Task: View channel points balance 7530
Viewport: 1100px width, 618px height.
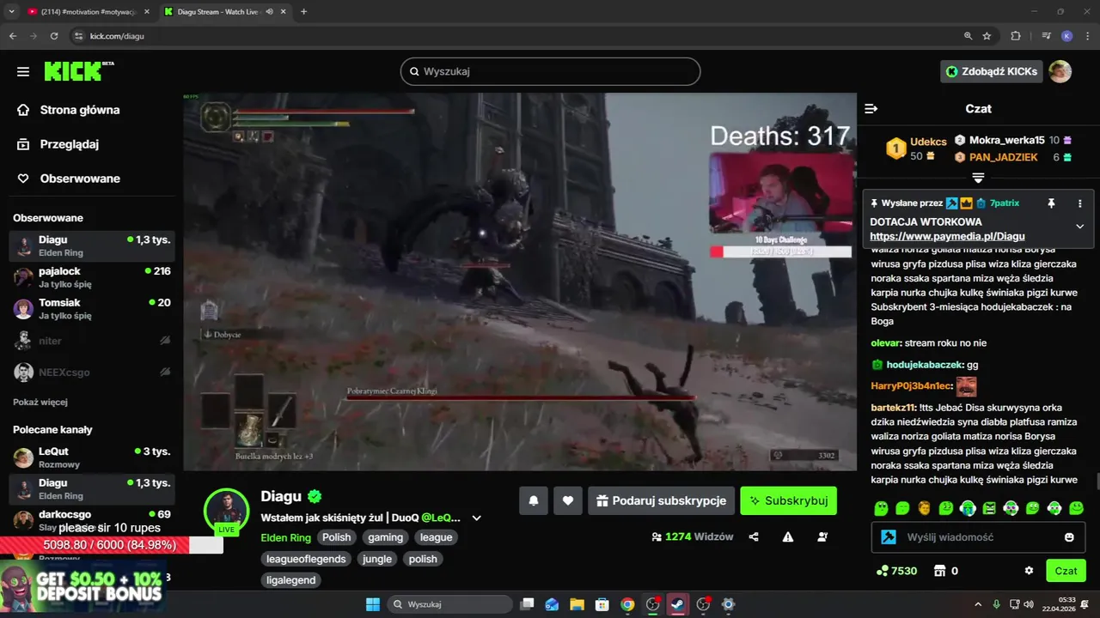Action: [x=896, y=571]
